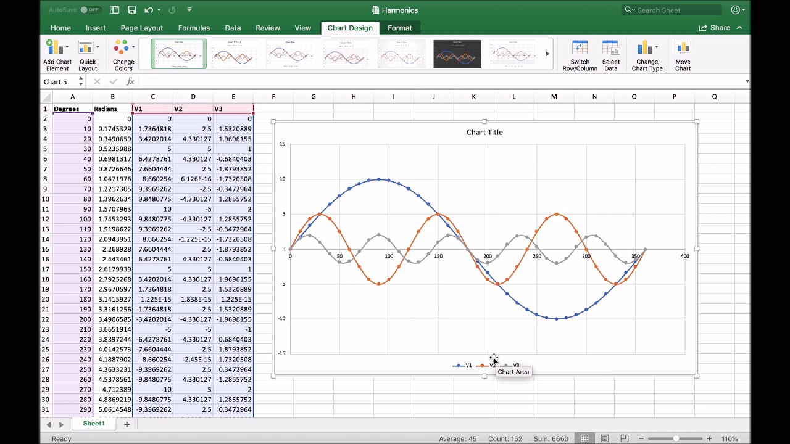Expand the formula bar arrow
Screen dimensions: 790x444
[x=747, y=81]
